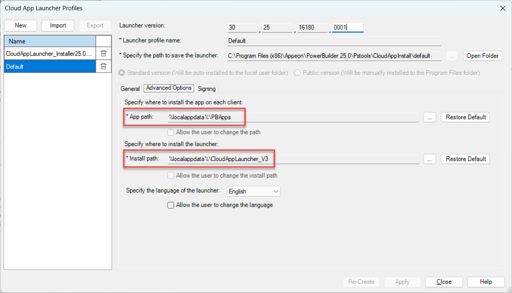Click the launcher version 0001 field
The height and width of the screenshot is (293, 512).
347,28
